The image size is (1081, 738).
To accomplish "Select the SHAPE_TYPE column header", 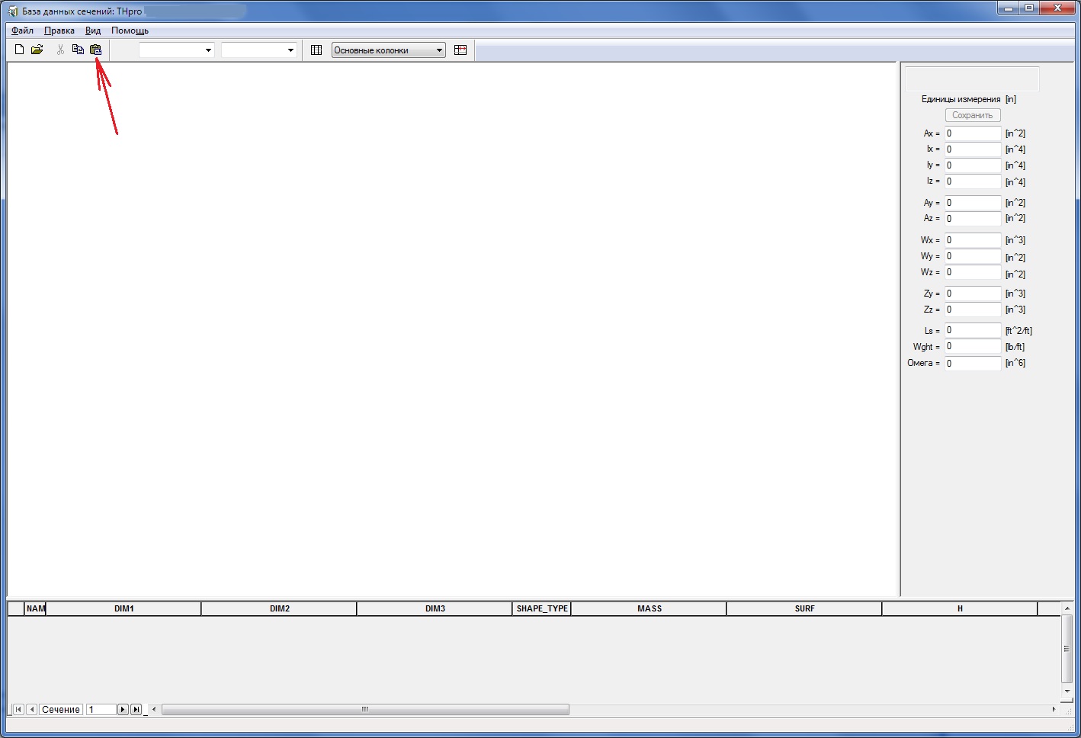I will [x=542, y=608].
